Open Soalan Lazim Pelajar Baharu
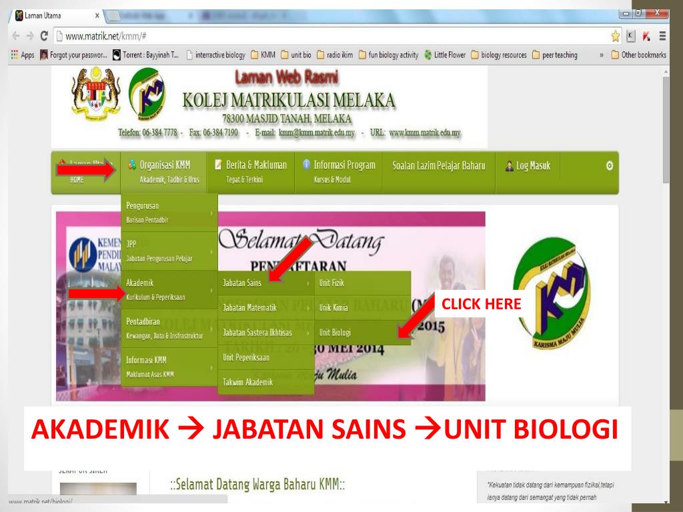The width and height of the screenshot is (683, 512). 439,166
